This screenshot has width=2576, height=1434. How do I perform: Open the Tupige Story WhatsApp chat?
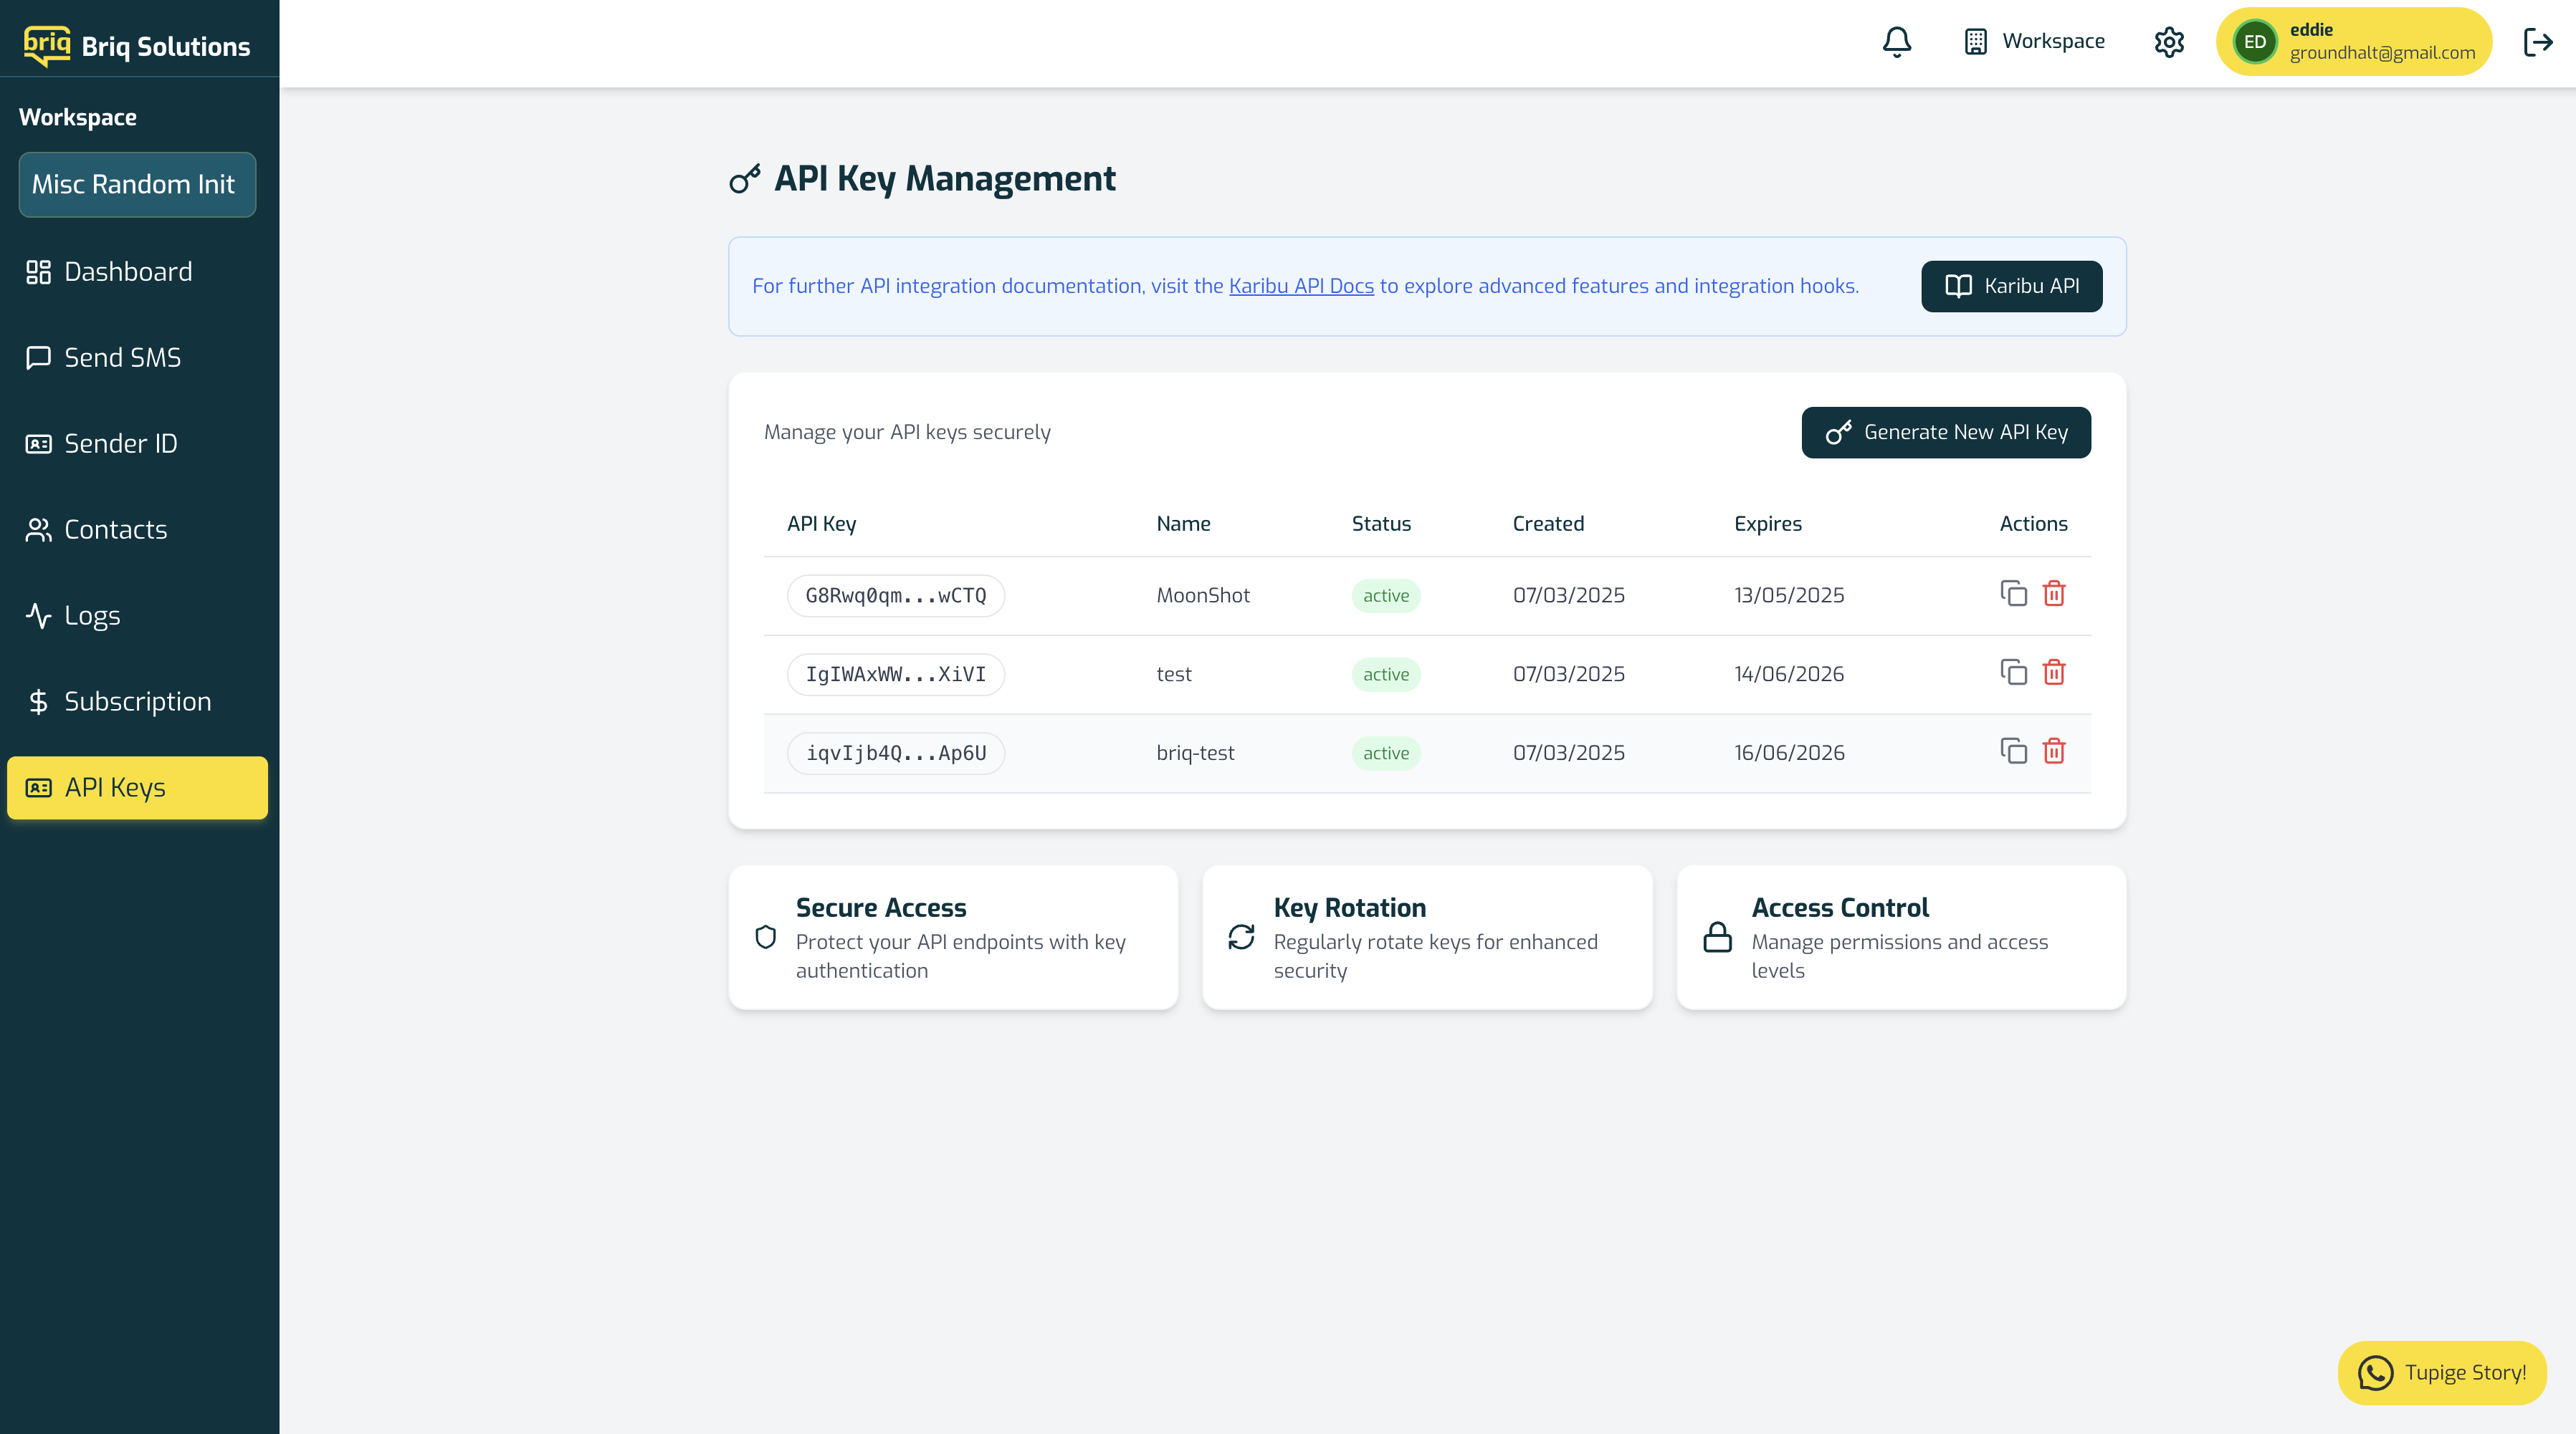[x=2441, y=1372]
